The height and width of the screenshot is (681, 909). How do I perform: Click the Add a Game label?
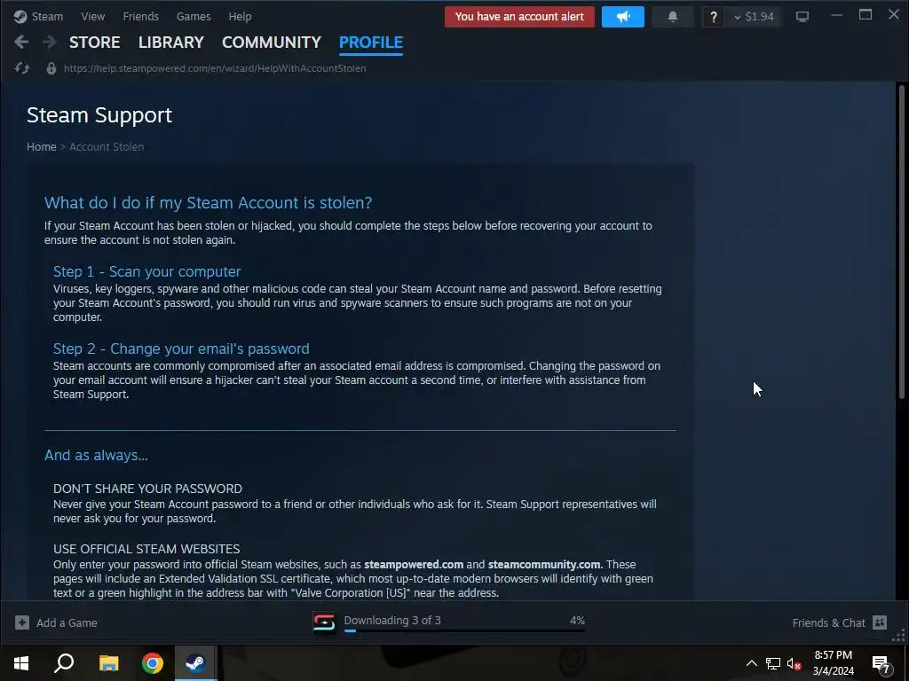click(67, 623)
